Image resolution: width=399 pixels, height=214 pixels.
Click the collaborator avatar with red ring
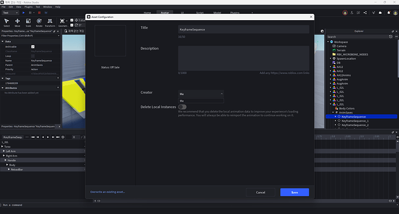coord(345,13)
